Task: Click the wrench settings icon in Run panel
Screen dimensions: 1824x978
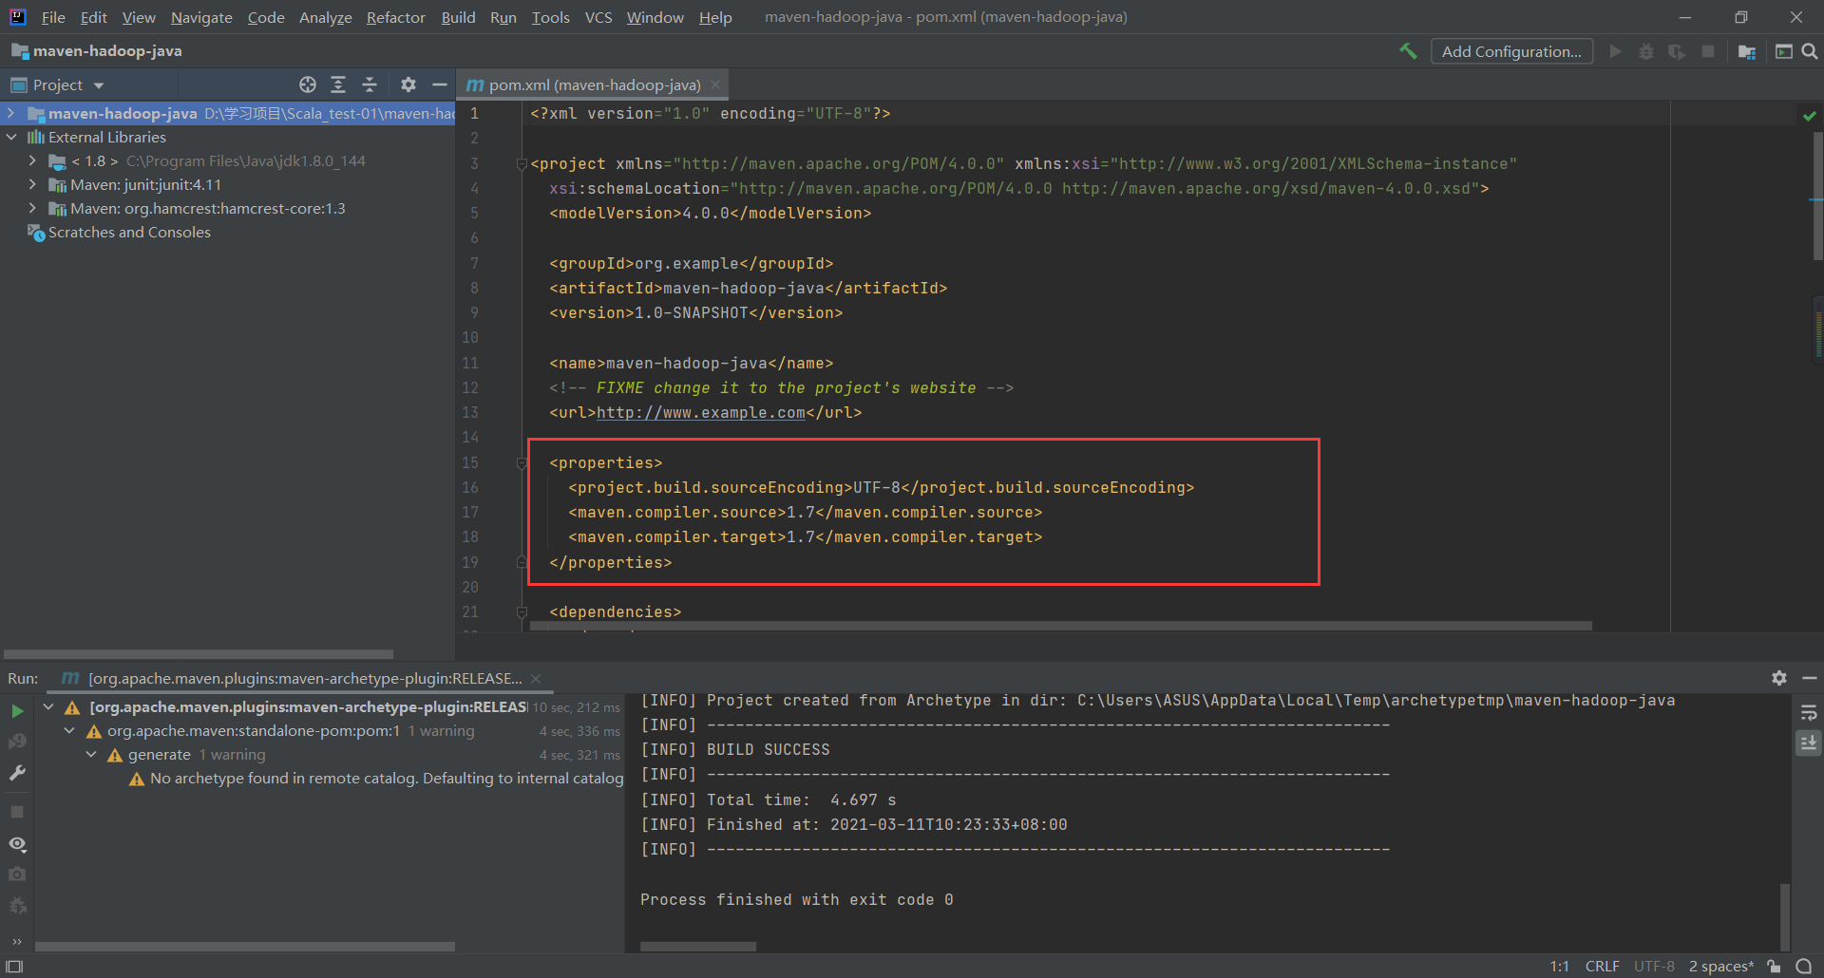Action: [x=17, y=771]
